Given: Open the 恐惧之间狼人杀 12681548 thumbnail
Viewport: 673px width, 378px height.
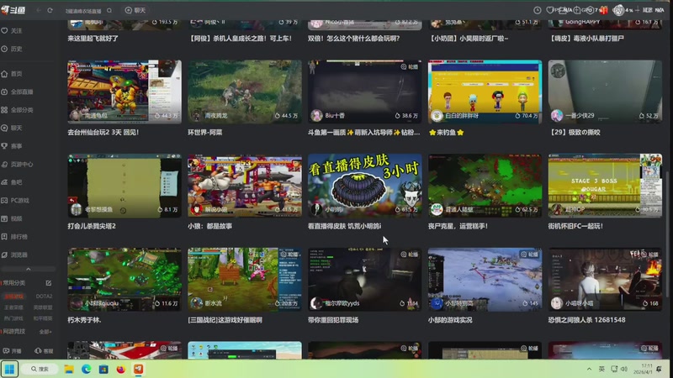Looking at the screenshot, I should (x=605, y=280).
